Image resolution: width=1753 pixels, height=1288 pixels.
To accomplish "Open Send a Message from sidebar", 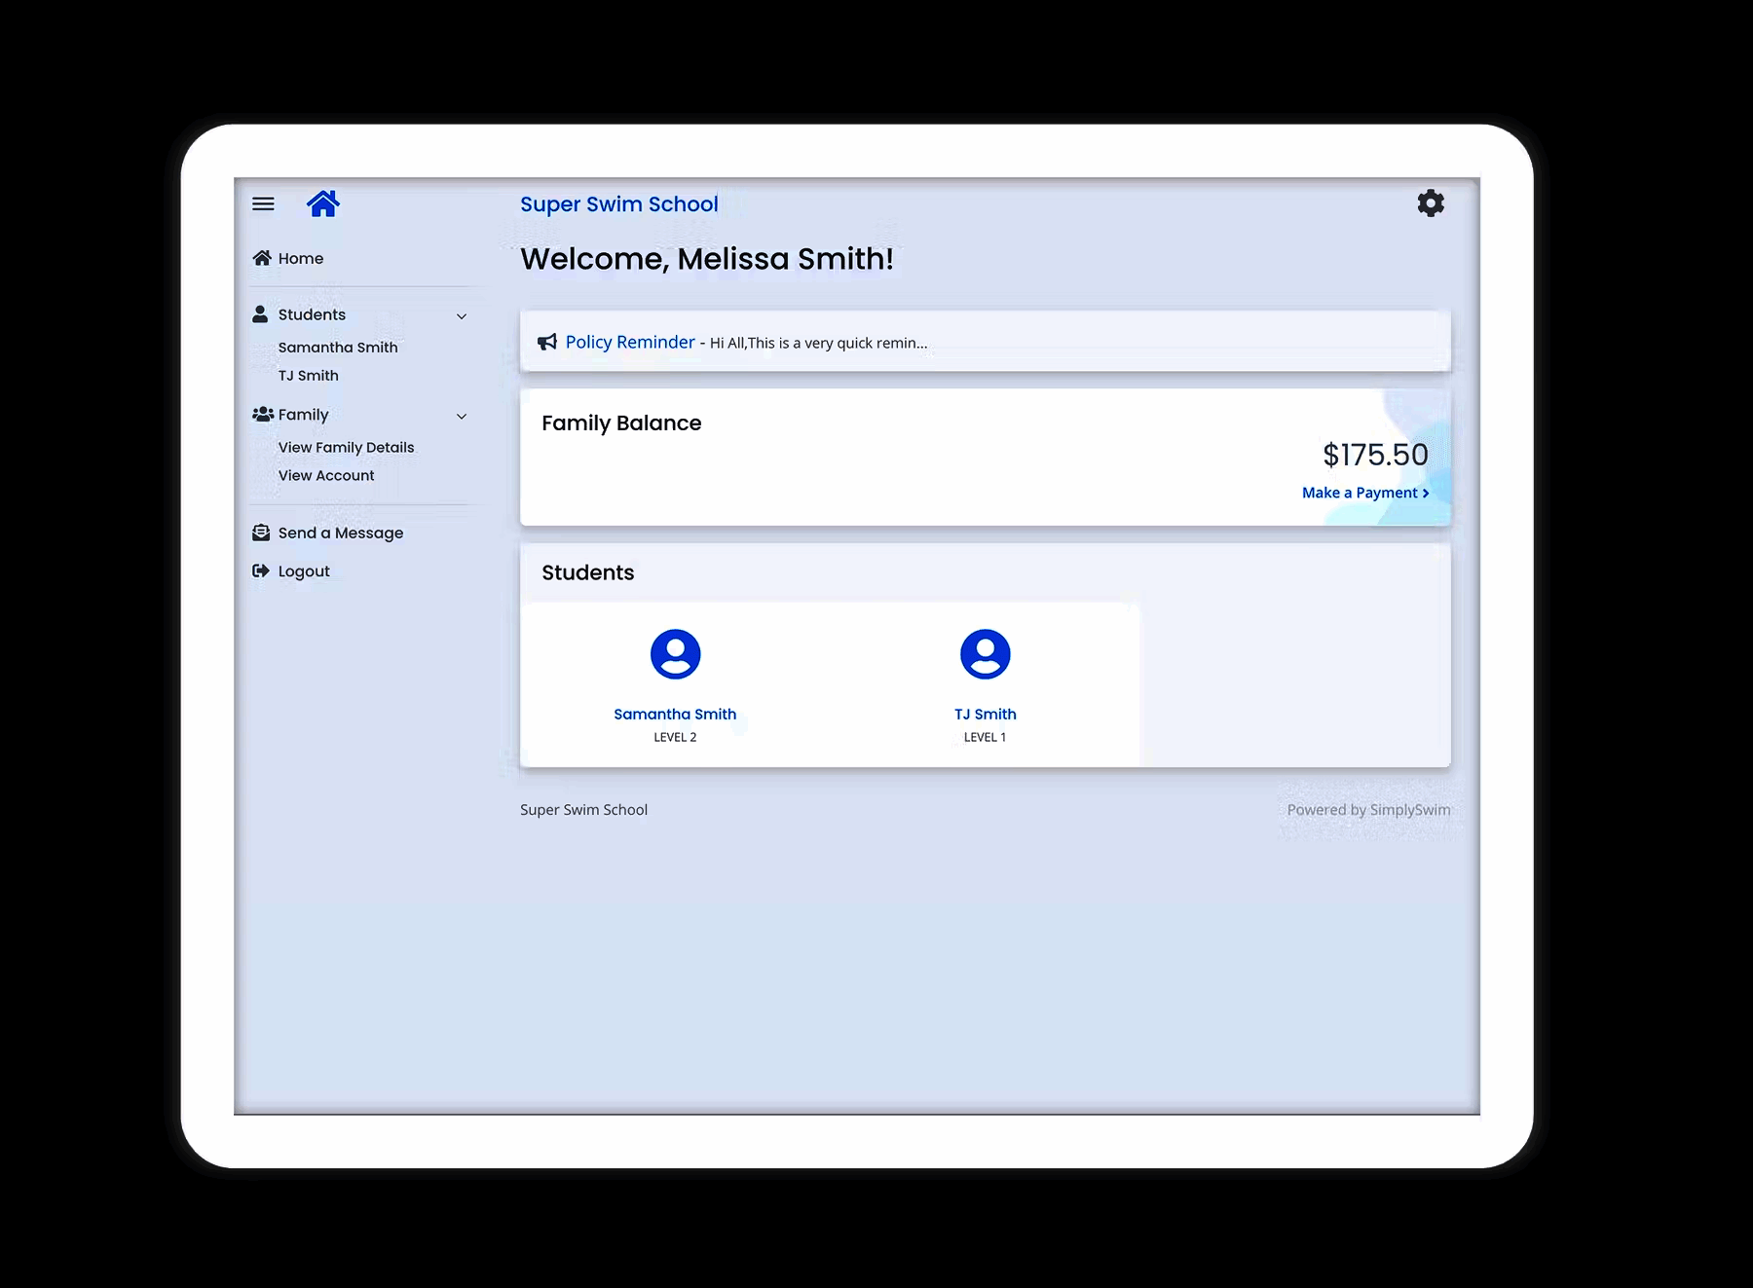I will tap(340, 533).
